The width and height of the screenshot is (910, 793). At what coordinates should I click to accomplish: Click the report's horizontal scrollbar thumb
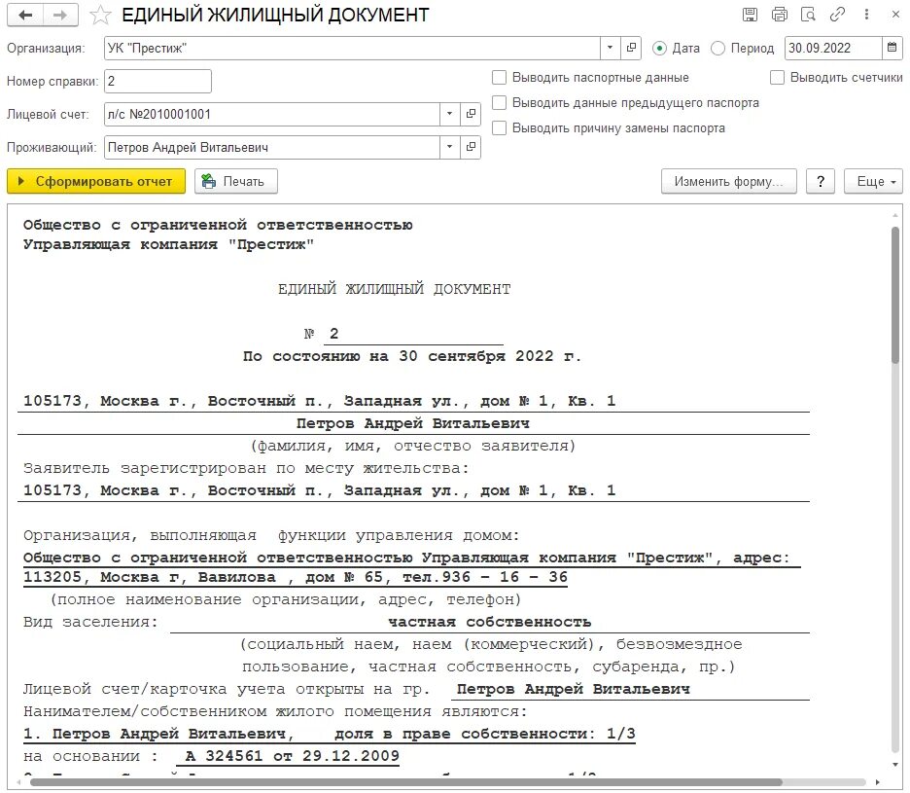pyautogui.click(x=405, y=782)
